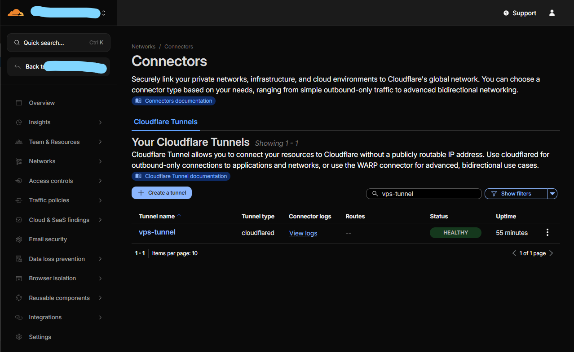Click Support in the top bar
This screenshot has height=352, width=574.
(x=520, y=13)
